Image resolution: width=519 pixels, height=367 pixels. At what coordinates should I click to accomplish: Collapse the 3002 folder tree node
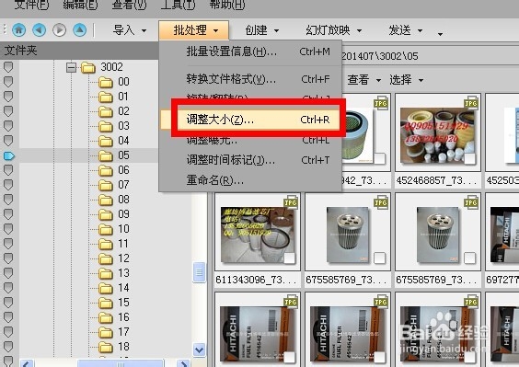point(71,67)
